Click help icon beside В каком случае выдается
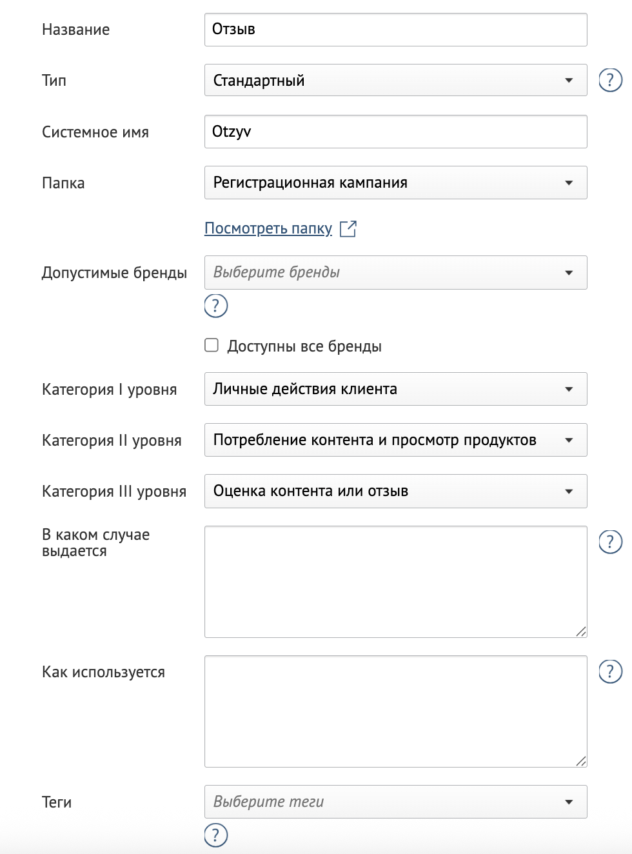632x854 pixels. pos(610,542)
